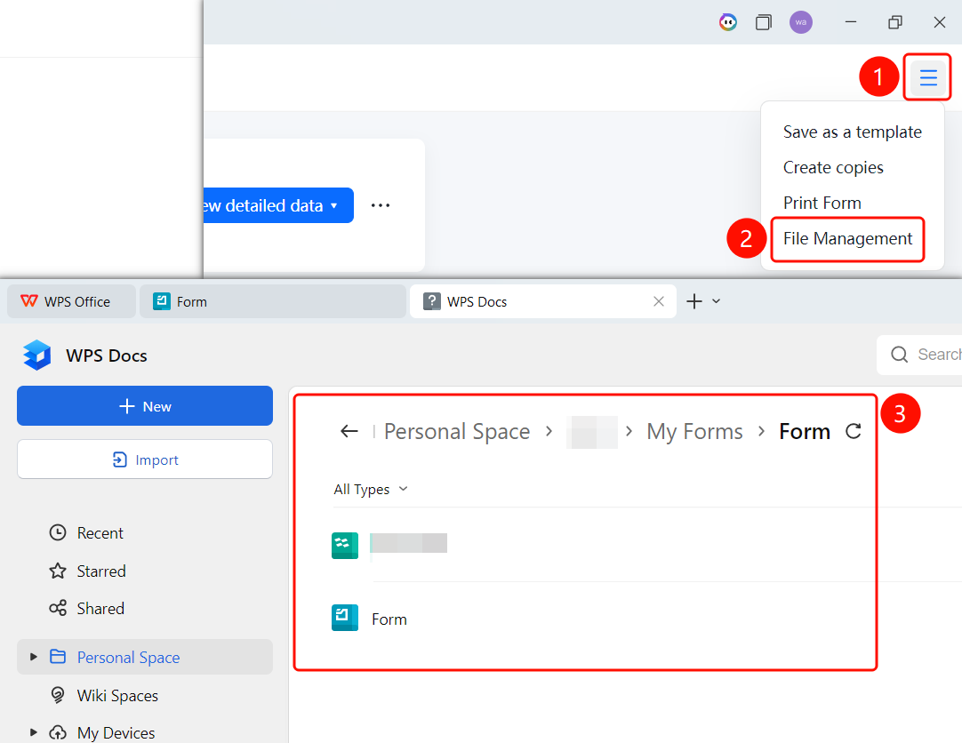The height and width of the screenshot is (743, 962).
Task: Click the three-dots more options button
Action: click(381, 205)
